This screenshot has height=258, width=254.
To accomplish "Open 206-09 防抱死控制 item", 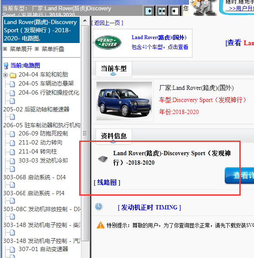I will (x=43, y=133).
